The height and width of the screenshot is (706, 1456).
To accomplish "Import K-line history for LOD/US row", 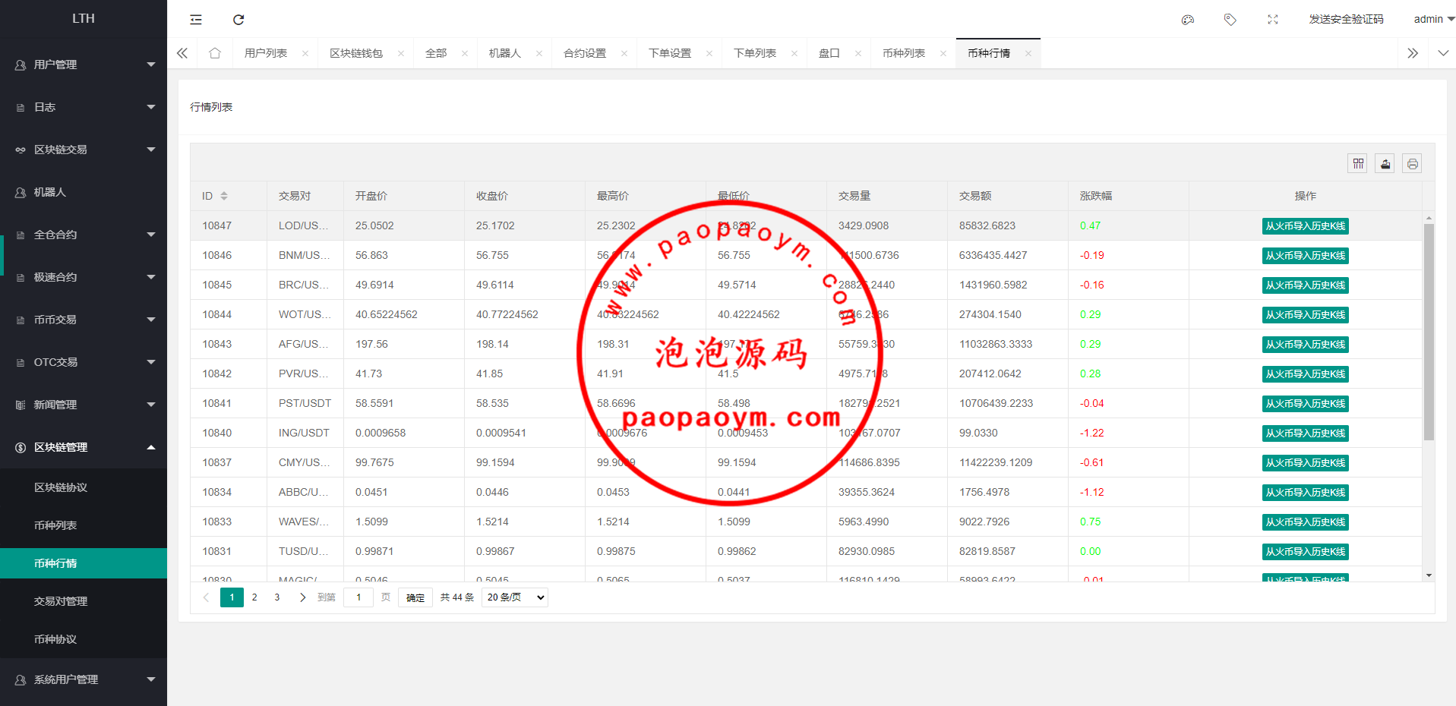I will coord(1305,226).
